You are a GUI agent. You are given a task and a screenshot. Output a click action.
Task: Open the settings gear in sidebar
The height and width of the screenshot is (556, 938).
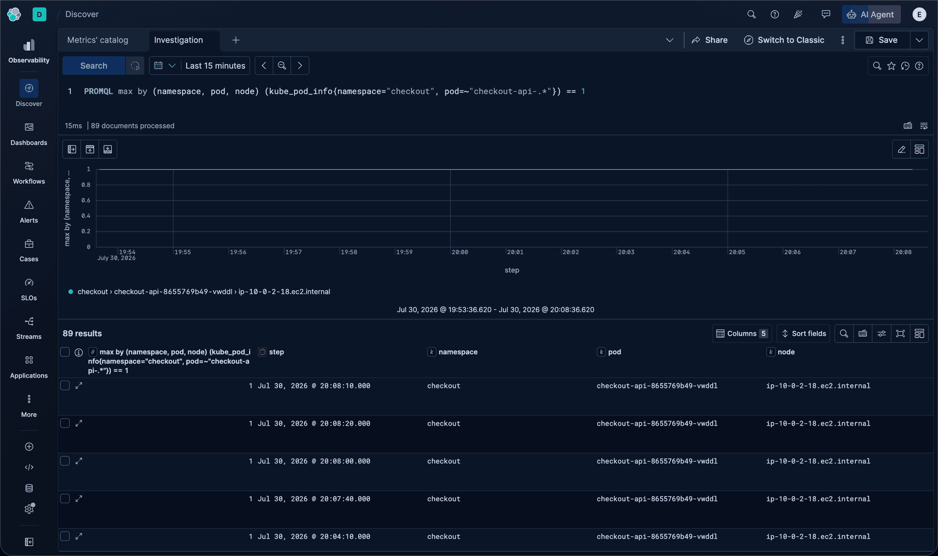point(29,509)
